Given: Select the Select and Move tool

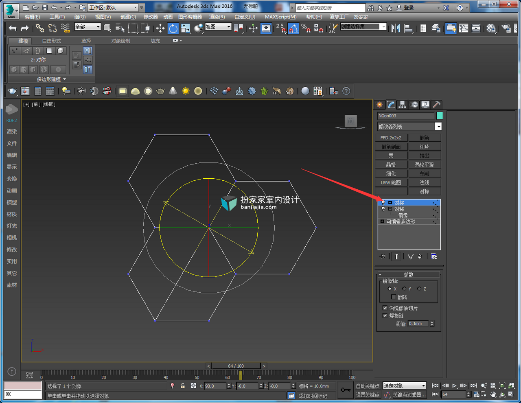Looking at the screenshot, I should (x=160, y=28).
